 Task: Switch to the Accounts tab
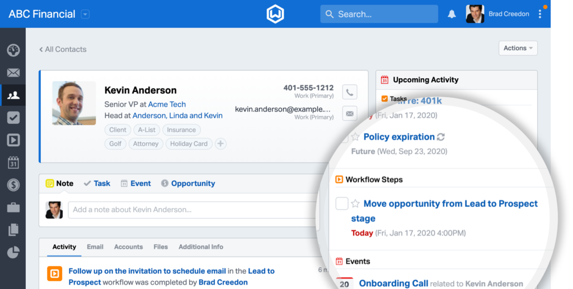(128, 247)
